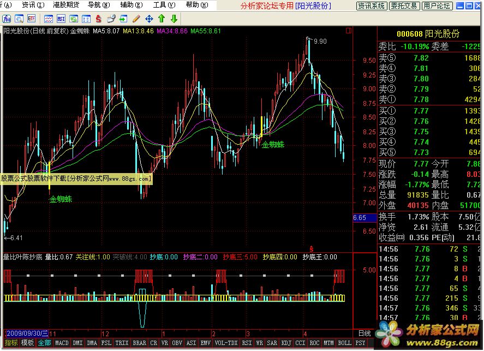The height and width of the screenshot is (351, 484).
Task: Switch to PSY indicator tab
Action: 360,343
